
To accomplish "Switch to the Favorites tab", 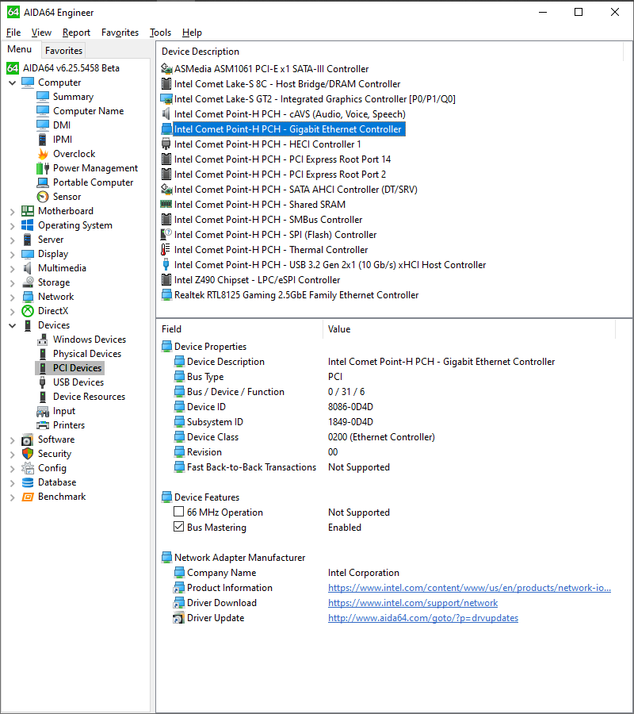I will point(63,51).
